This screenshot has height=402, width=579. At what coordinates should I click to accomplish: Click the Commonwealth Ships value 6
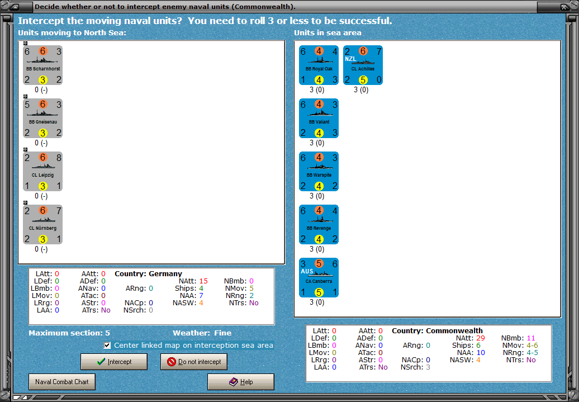(478, 346)
